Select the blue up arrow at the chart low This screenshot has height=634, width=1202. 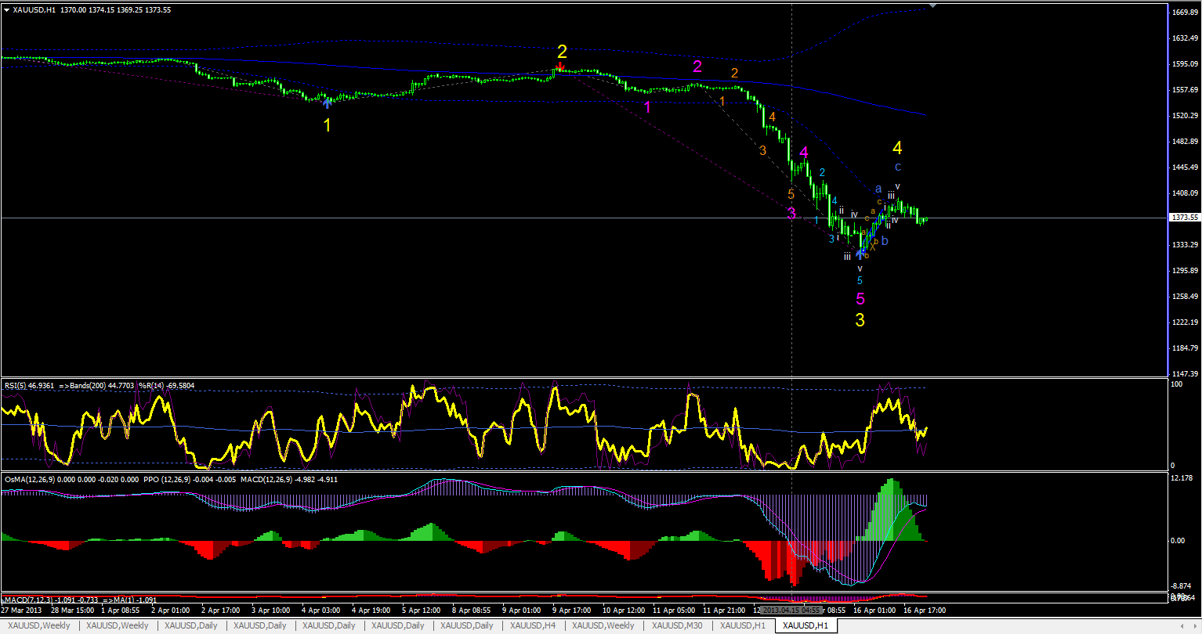pyautogui.click(x=860, y=254)
